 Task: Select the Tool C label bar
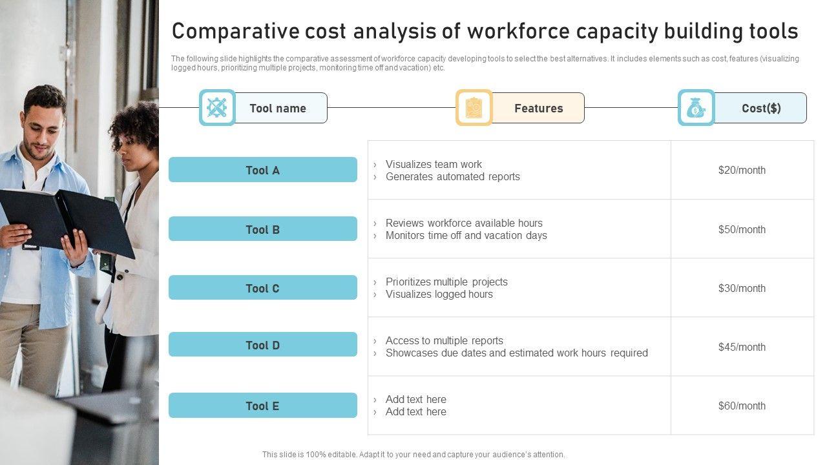(x=262, y=288)
